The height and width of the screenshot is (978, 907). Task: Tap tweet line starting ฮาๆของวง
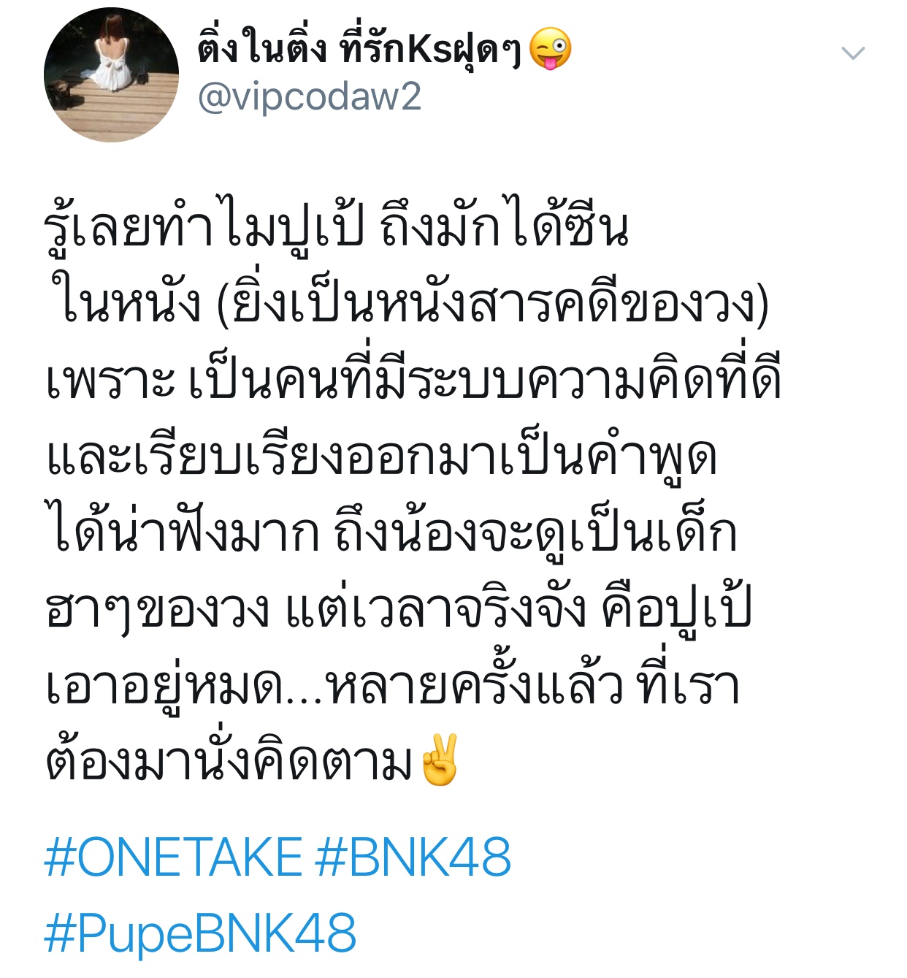click(x=398, y=608)
